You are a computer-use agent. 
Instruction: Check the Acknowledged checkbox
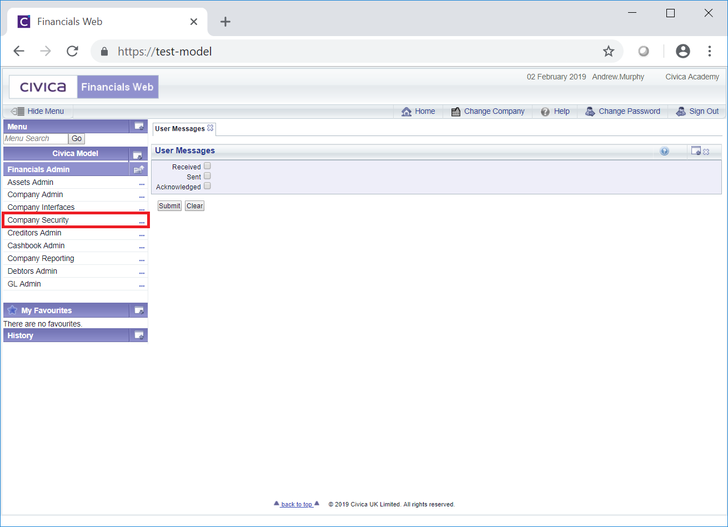pos(207,186)
